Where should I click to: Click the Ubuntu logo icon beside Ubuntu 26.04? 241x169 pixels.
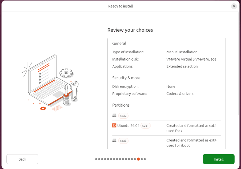(x=114, y=126)
